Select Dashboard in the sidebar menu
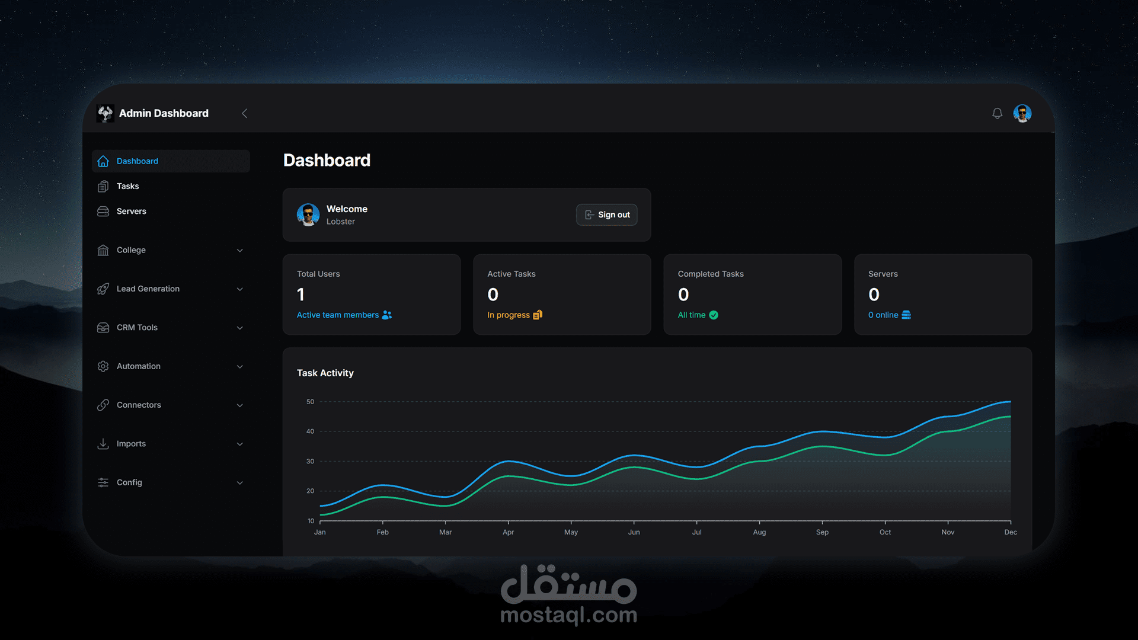 click(x=138, y=161)
